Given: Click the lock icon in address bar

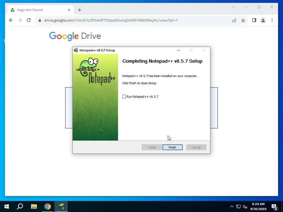Looking at the screenshot, I should (x=40, y=20).
